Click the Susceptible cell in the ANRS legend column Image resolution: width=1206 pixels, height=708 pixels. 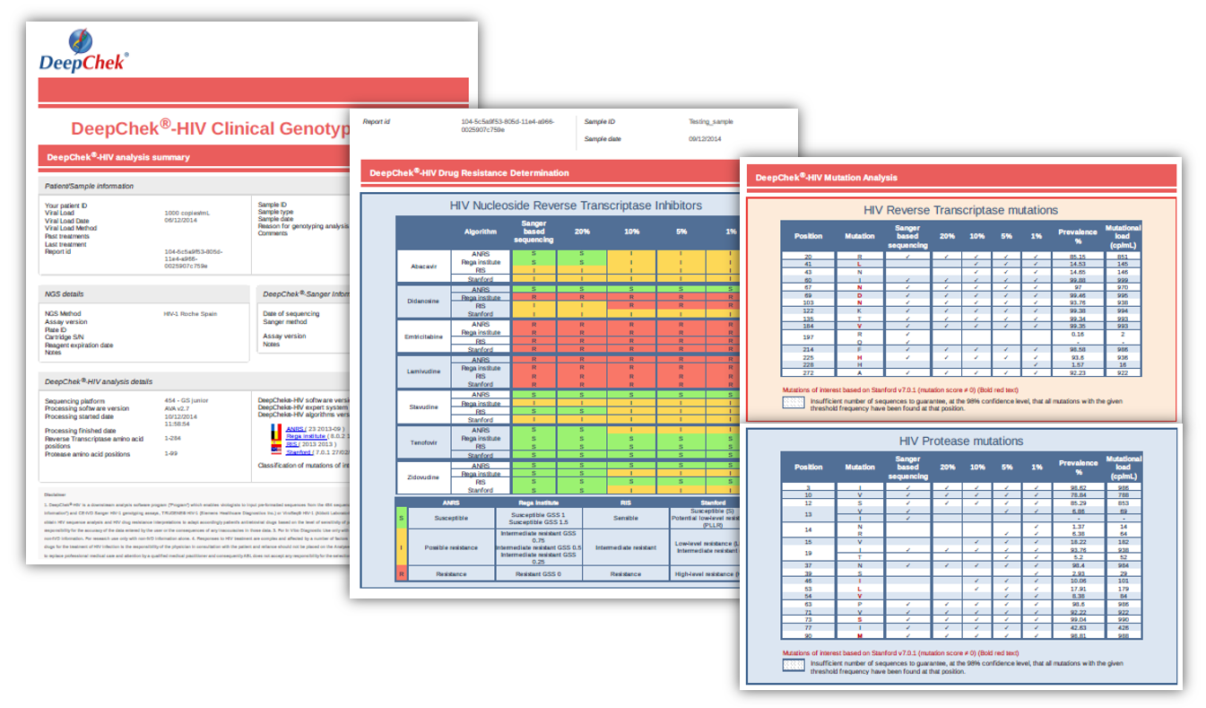tap(451, 518)
